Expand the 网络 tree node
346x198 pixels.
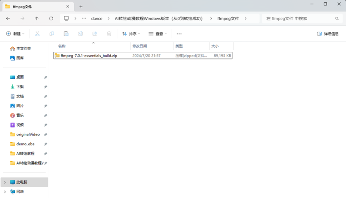5,192
